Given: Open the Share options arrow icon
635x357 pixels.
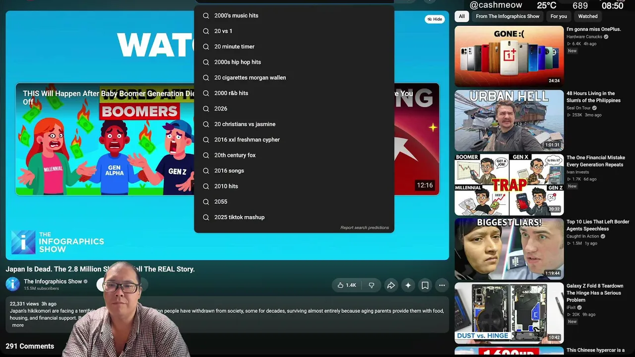Looking at the screenshot, I should pyautogui.click(x=391, y=285).
